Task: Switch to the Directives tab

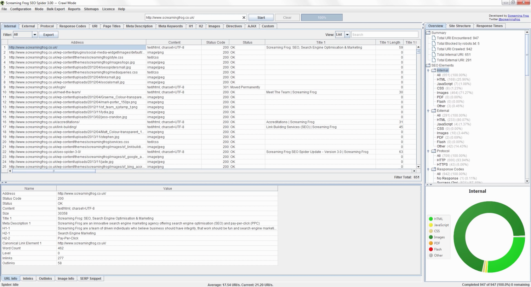Action: click(x=234, y=26)
